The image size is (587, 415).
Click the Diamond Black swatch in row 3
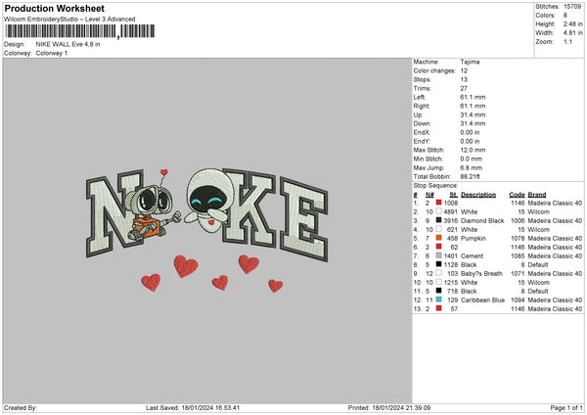coord(438,220)
